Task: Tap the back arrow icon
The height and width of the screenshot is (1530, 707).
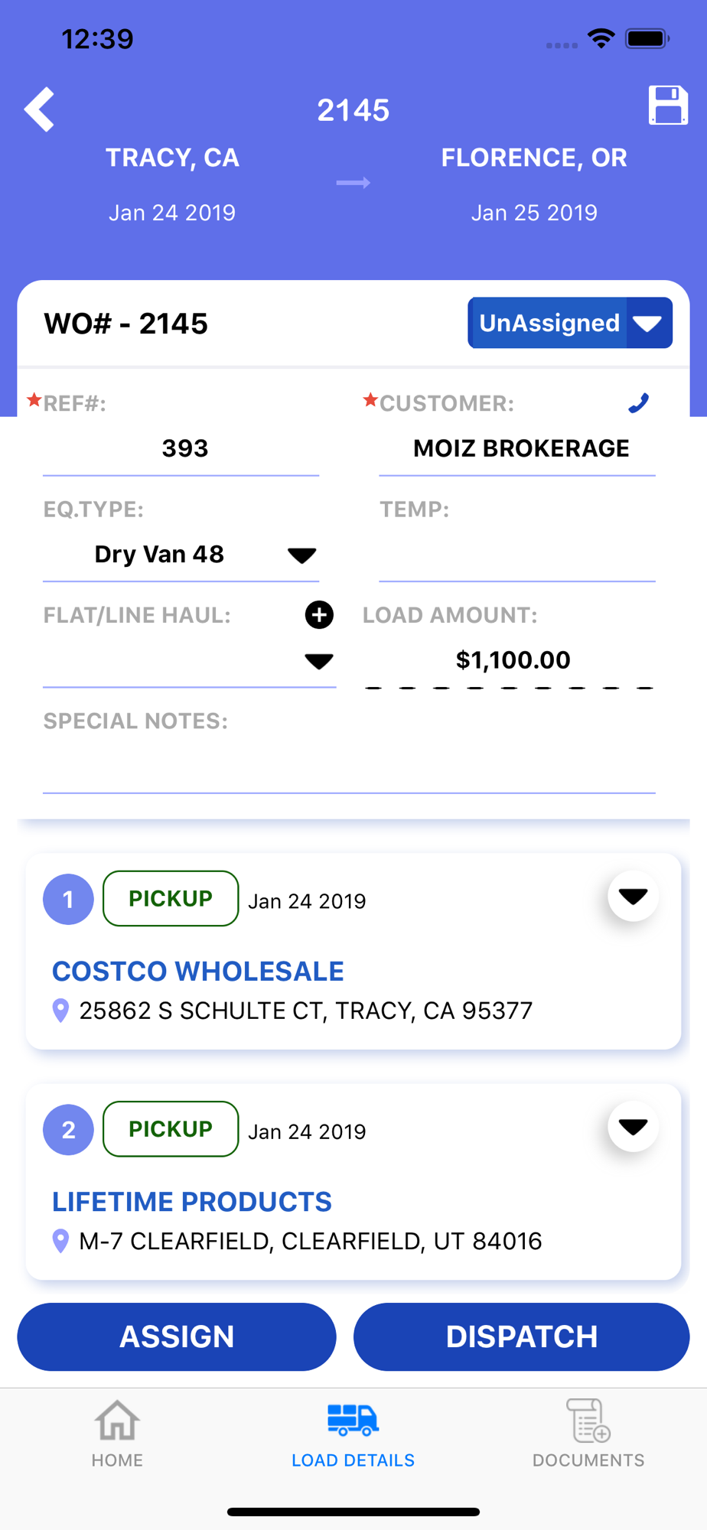Action: (40, 109)
